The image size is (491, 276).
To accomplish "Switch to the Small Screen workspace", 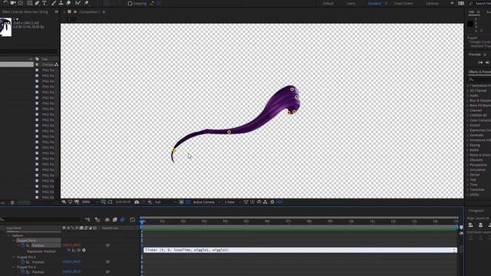I will [404, 3].
